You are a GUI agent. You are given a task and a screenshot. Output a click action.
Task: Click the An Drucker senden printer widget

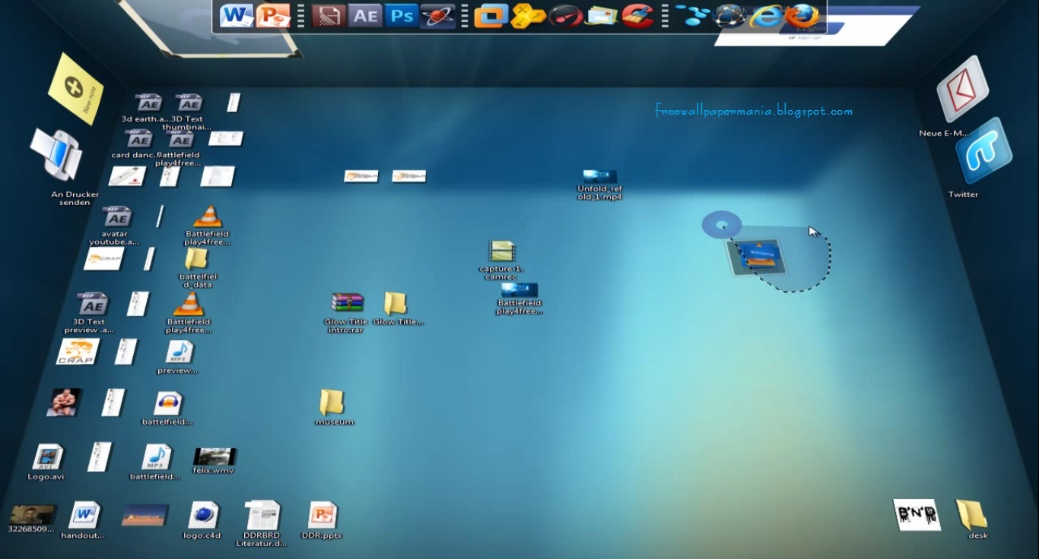click(x=57, y=156)
